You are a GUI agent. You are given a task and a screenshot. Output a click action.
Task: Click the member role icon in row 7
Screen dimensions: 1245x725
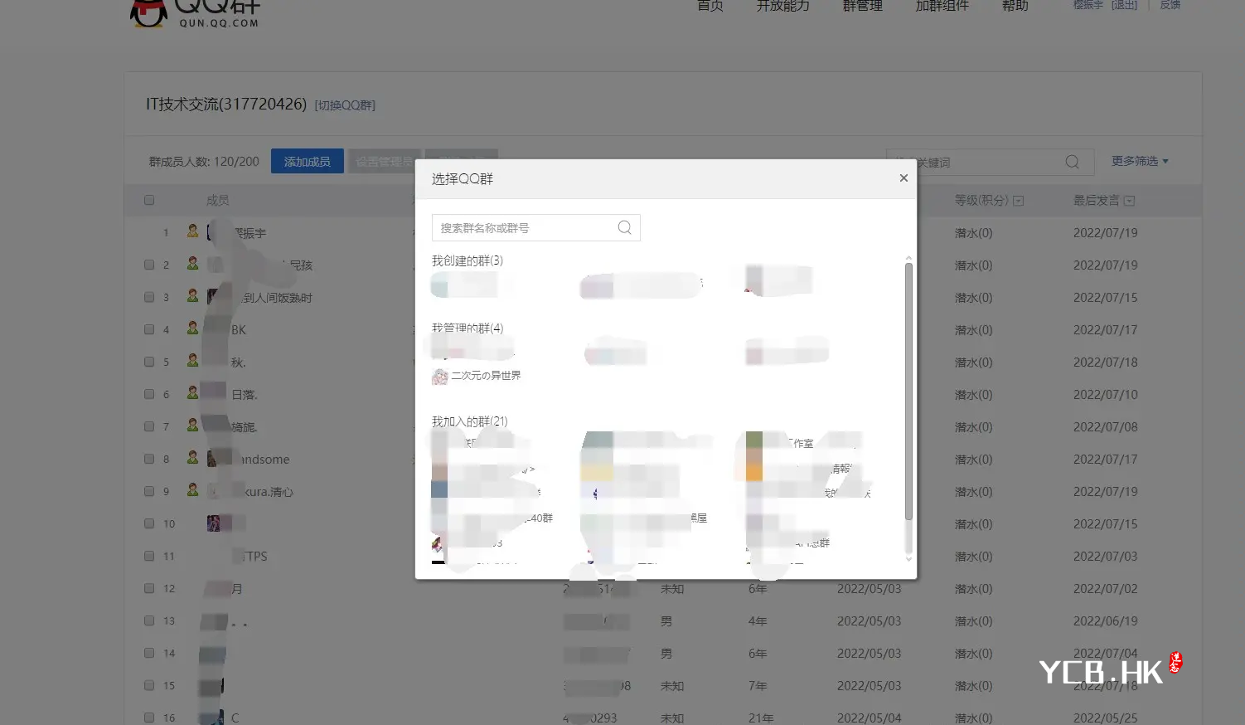point(192,426)
